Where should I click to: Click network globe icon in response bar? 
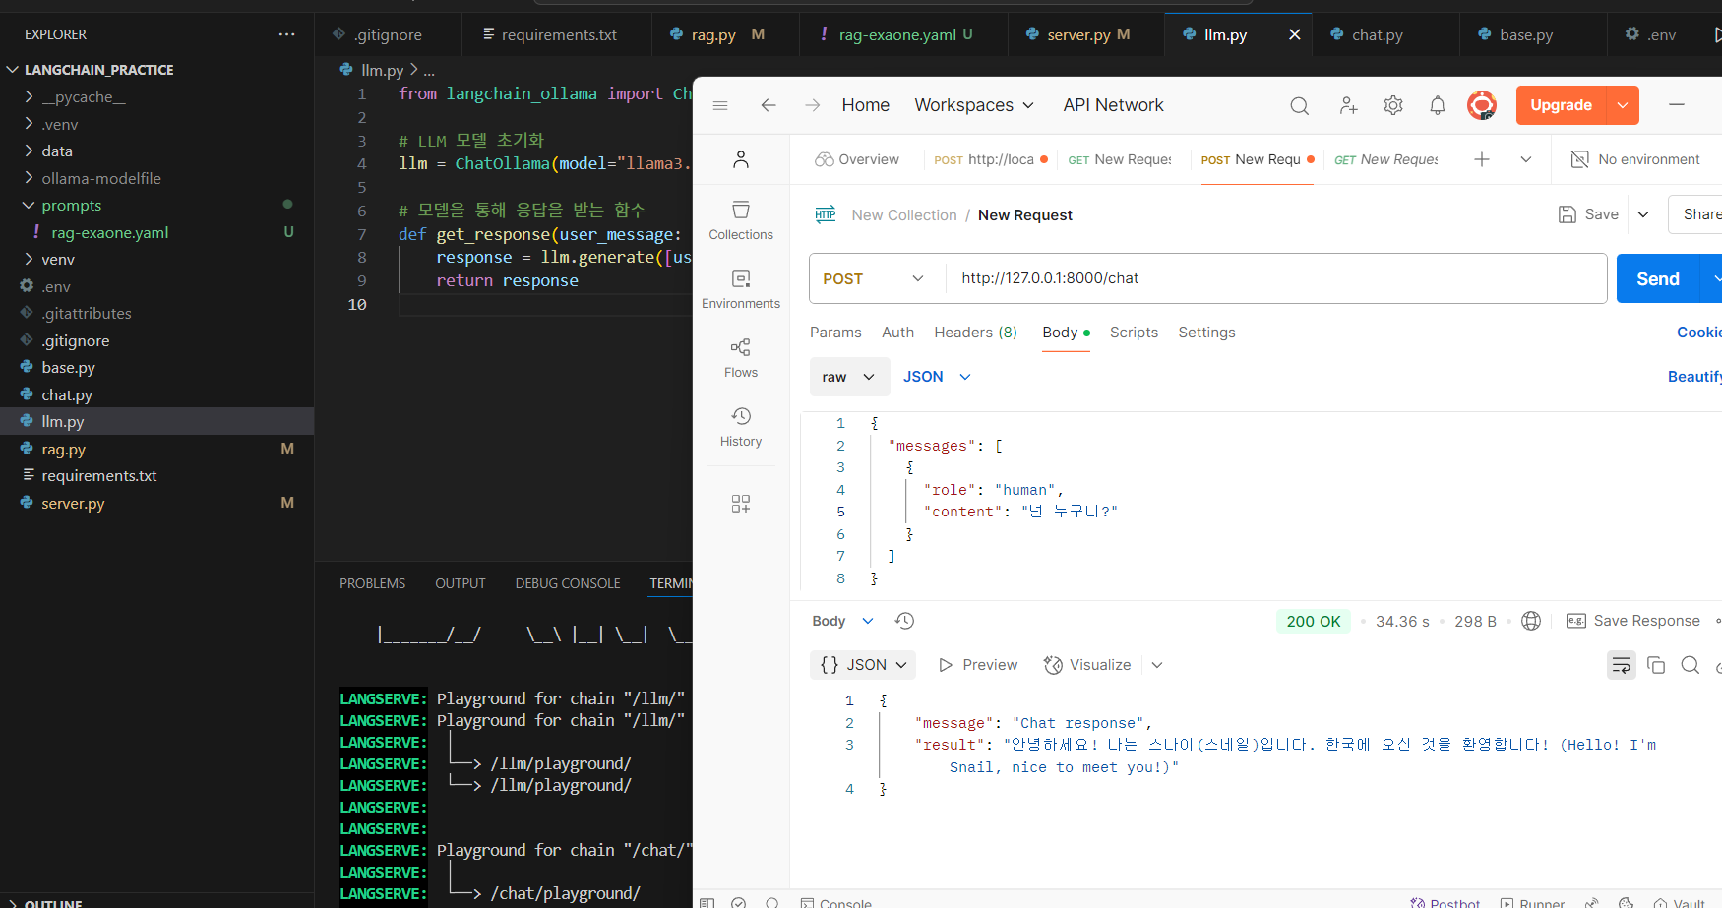tap(1531, 621)
